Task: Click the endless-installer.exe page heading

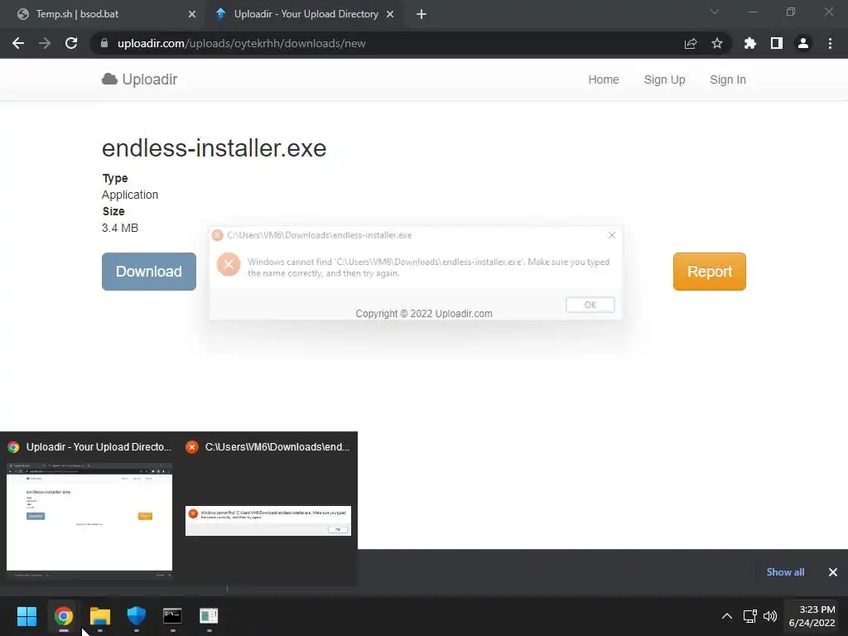Action: pos(214,148)
